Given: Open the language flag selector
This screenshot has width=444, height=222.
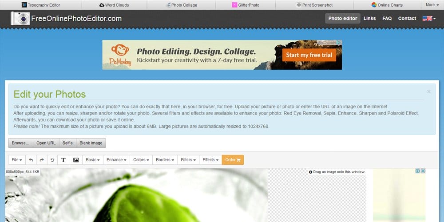Looking at the screenshot, I should click(429, 18).
